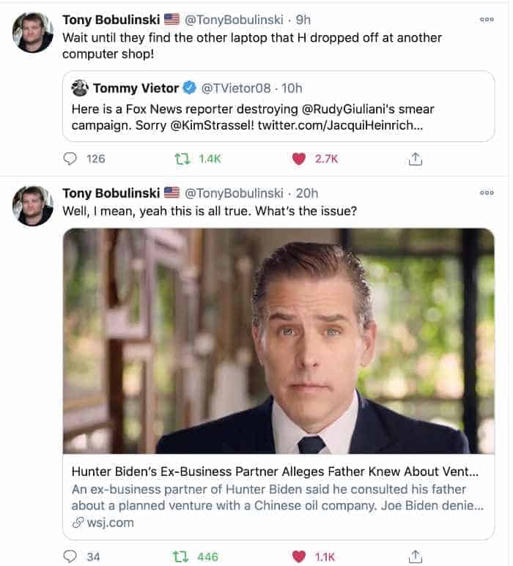Unlike the tweet with 2.7K likes

(x=299, y=159)
